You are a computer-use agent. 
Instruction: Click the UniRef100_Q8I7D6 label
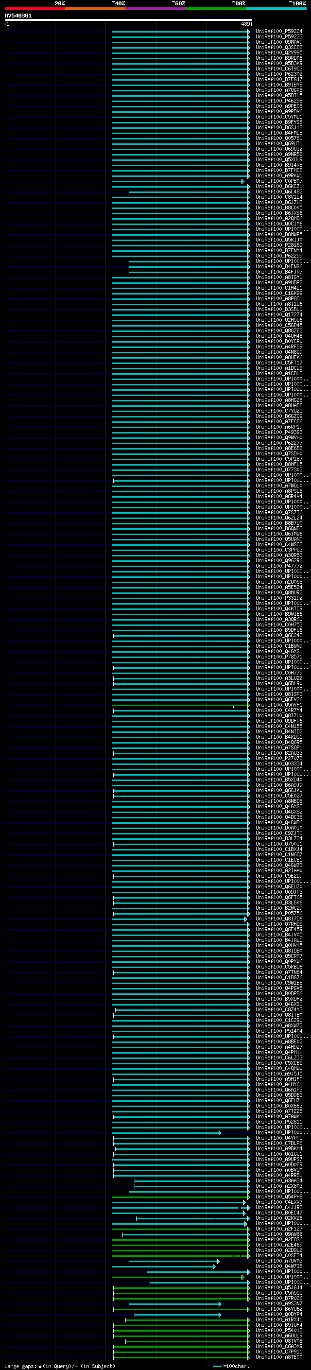click(x=278, y=919)
